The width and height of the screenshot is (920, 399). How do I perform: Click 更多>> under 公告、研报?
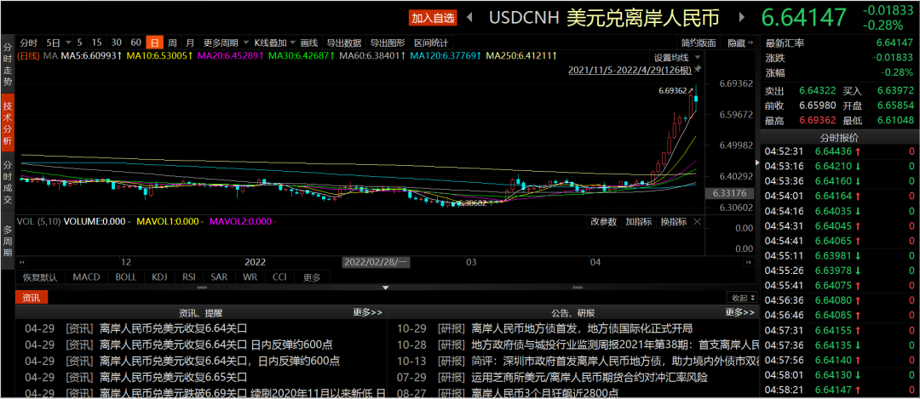pos(740,312)
